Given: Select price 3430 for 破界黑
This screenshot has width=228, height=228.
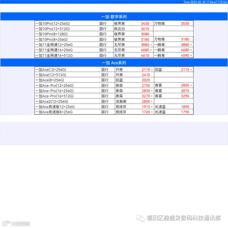Looking at the screenshot, I should tap(145, 23).
